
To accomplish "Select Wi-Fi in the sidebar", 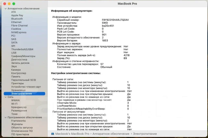I will (x=14, y=104).
